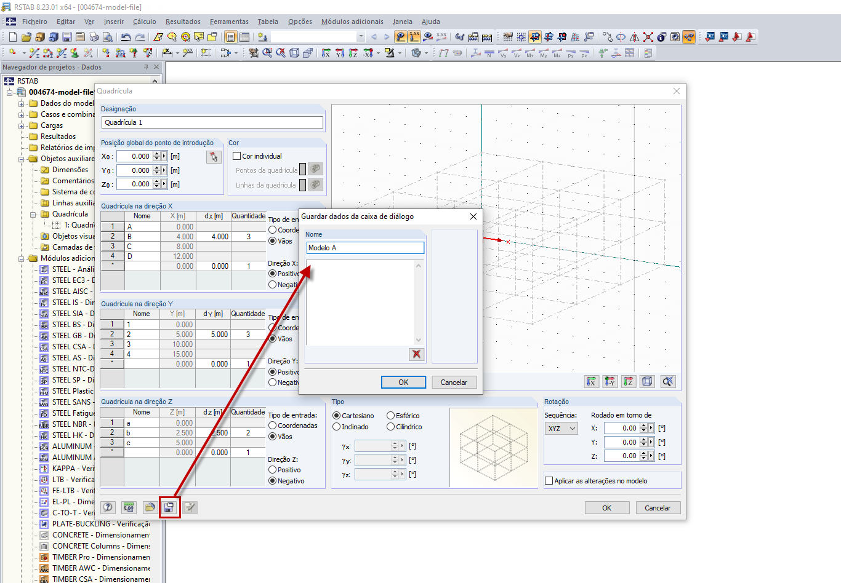
Task: Expand the Dados do modelo tree node
Action: 22,103
